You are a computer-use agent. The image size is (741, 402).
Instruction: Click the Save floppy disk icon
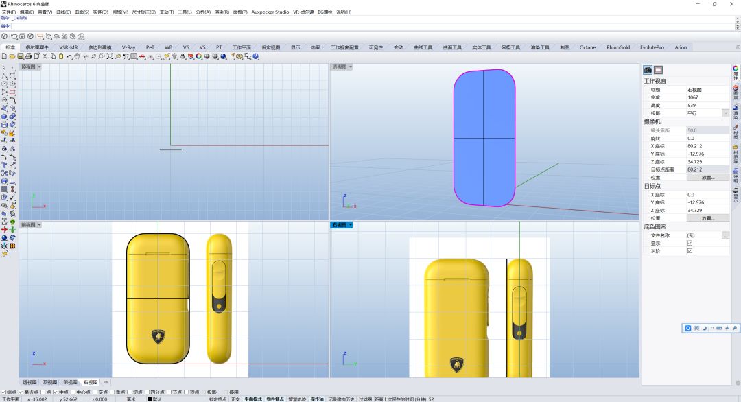(x=21, y=56)
